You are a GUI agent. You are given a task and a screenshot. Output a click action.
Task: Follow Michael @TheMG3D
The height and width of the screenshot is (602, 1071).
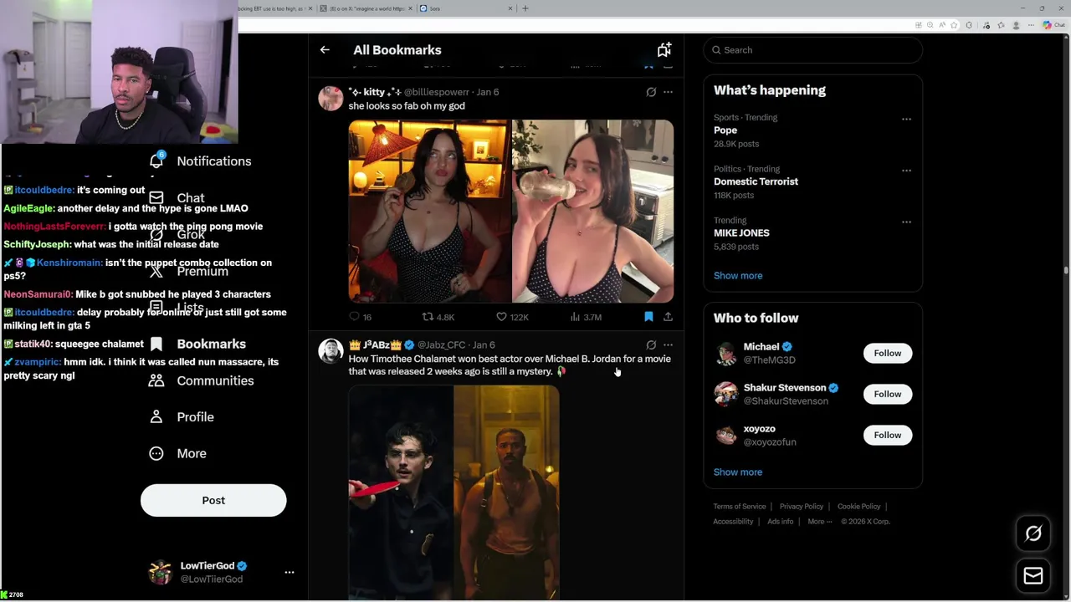pos(888,353)
